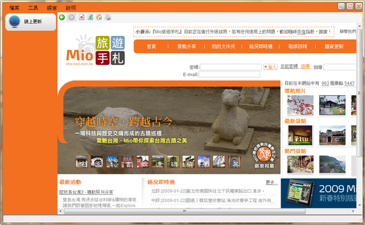Open the old house photo under 導航照片
The image size is (365, 225).
332,105
